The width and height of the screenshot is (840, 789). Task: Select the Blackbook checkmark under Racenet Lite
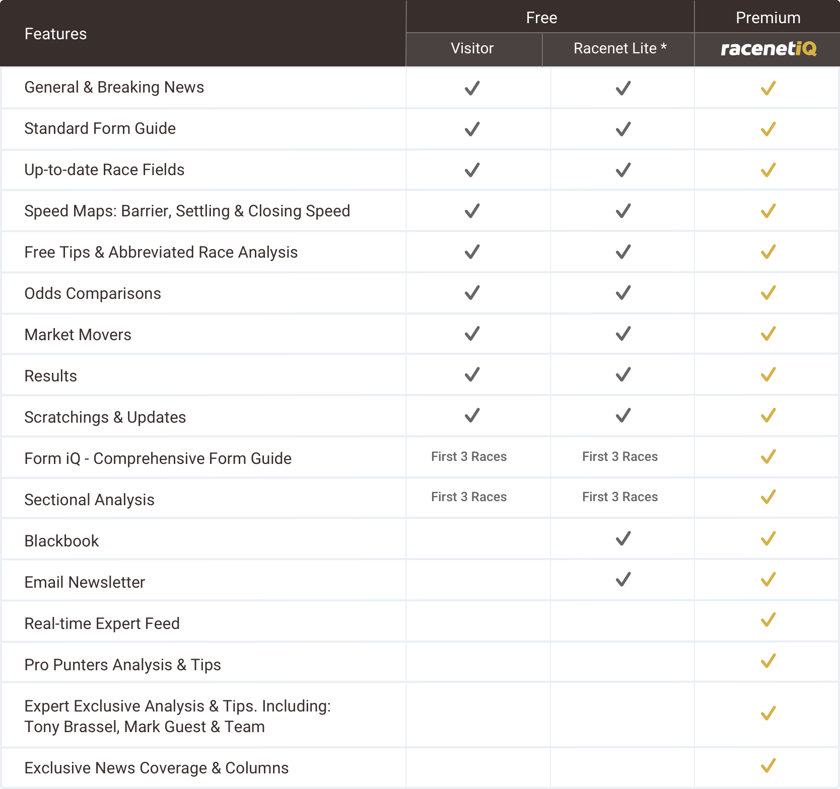point(621,538)
